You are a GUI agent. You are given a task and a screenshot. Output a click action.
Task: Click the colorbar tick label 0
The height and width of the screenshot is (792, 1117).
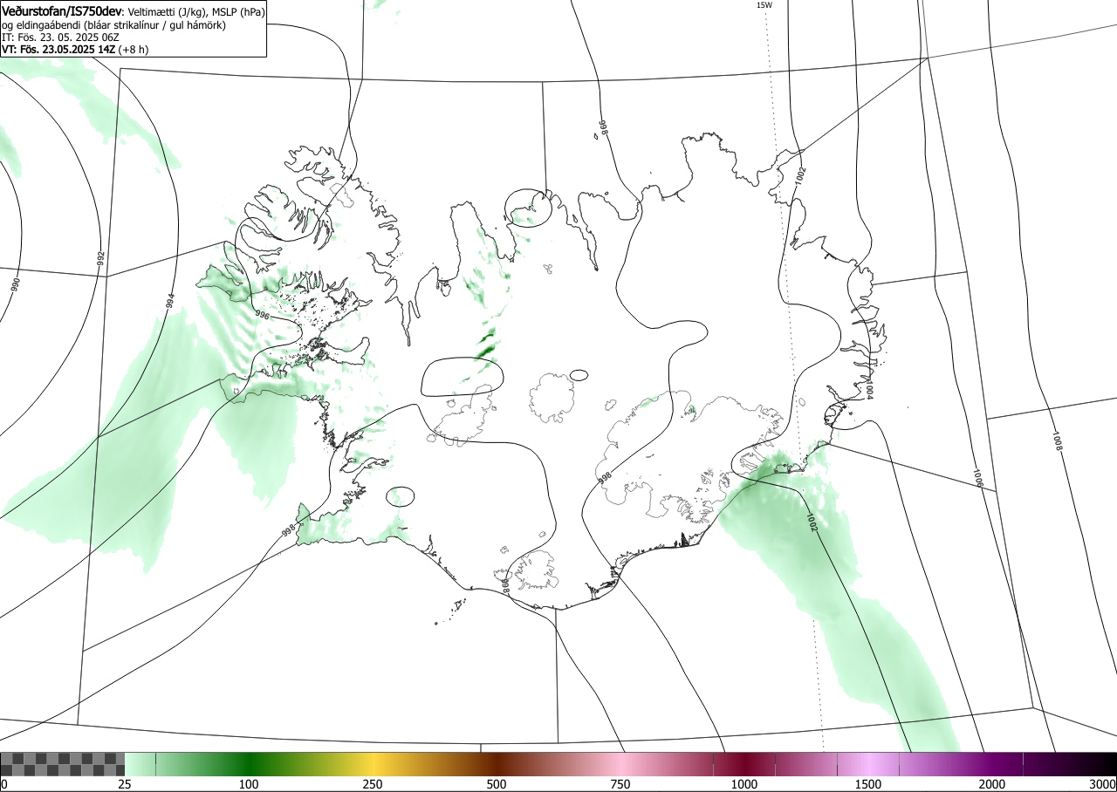3,784
